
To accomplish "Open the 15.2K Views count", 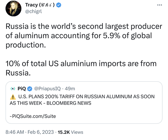I will [71, 132].
